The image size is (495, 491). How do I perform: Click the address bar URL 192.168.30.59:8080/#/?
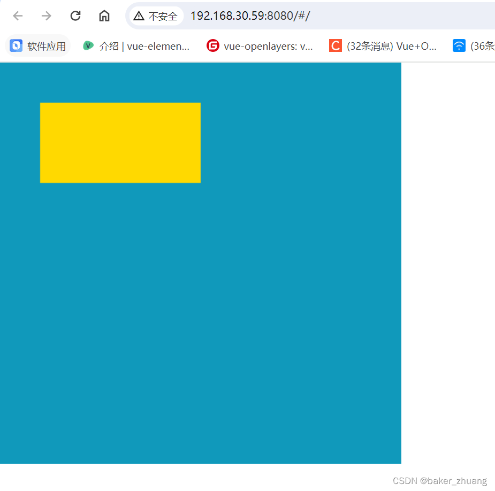250,16
